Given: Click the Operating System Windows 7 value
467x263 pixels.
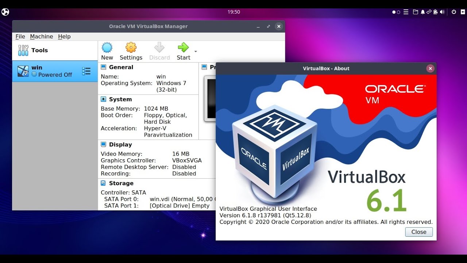Looking at the screenshot, I should coord(171,87).
